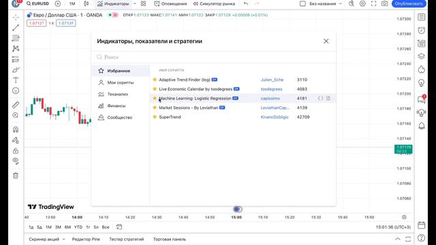Open the 1M interval selector
436x245 pixels.
point(72,3)
